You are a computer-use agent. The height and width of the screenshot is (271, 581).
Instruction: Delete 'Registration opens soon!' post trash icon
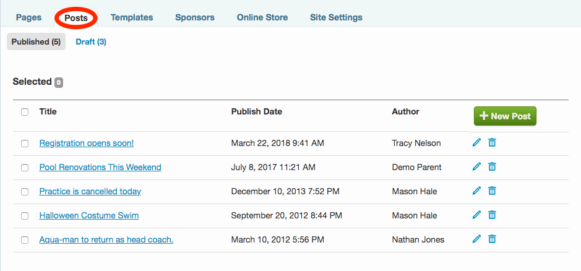492,143
